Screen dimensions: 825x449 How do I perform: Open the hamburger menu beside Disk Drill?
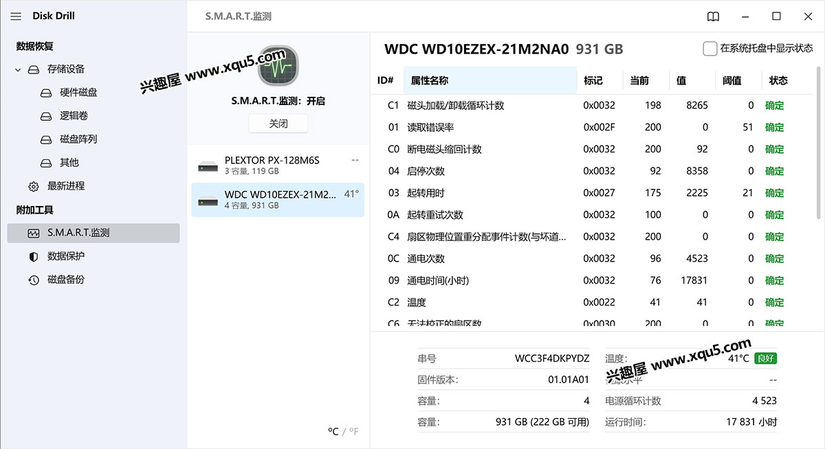coord(16,16)
